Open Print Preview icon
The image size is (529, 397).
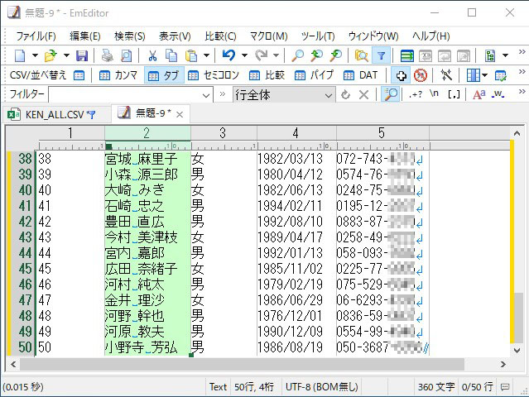pos(126,55)
